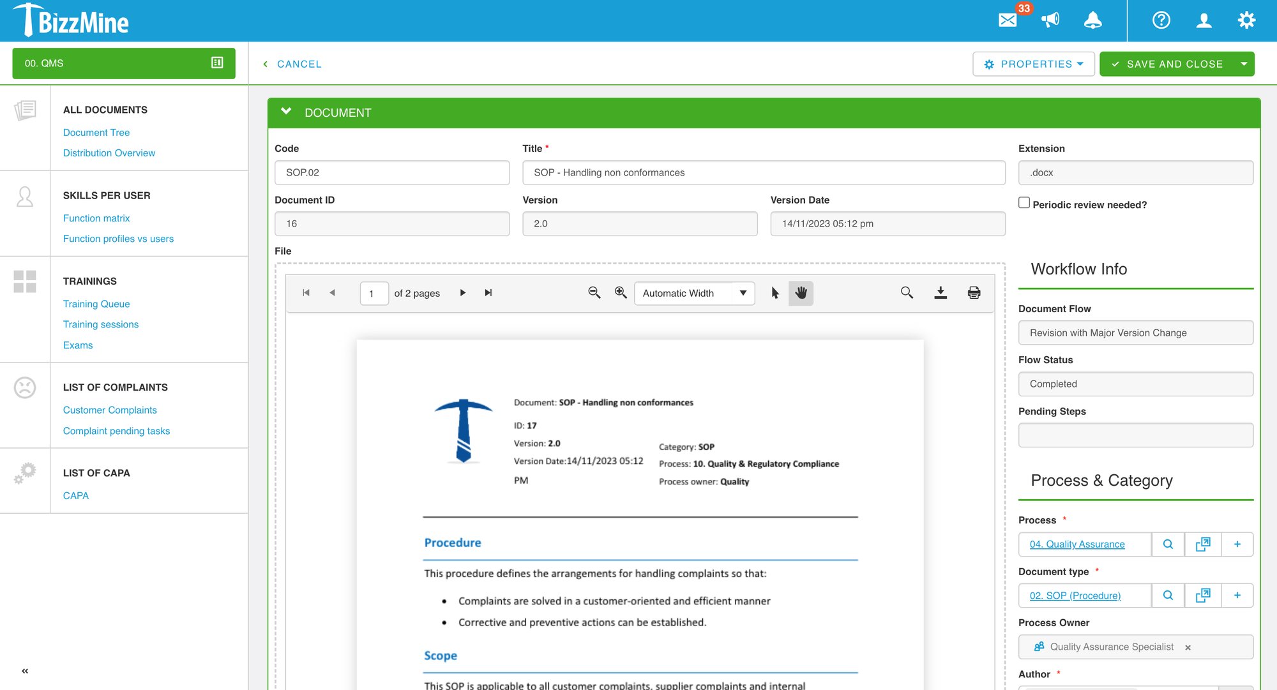Screen dimensions: 1277x690
Task: Expand the SAVE AND CLOSE options arrow
Action: coord(1243,64)
